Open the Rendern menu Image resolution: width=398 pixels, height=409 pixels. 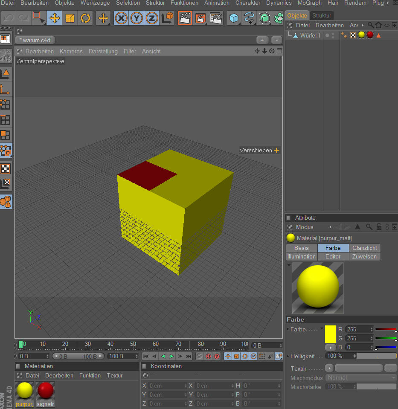pos(355,3)
